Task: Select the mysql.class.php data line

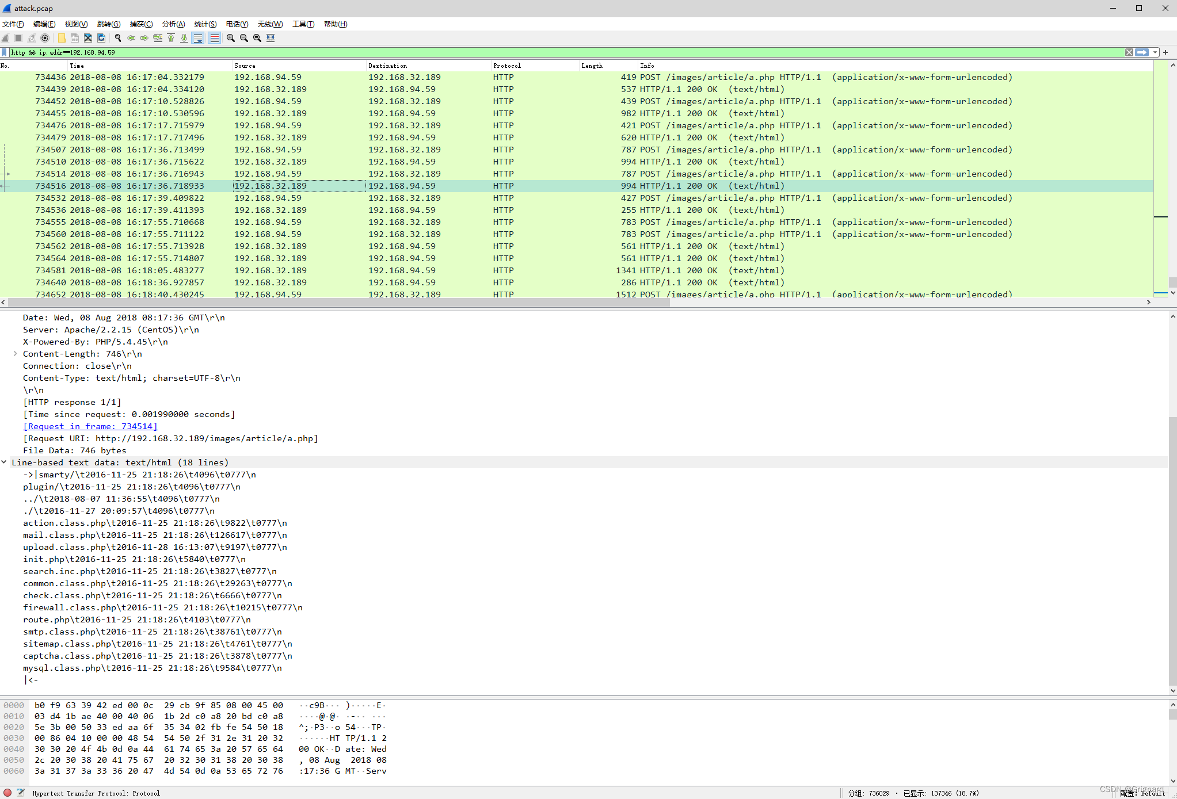Action: (153, 668)
